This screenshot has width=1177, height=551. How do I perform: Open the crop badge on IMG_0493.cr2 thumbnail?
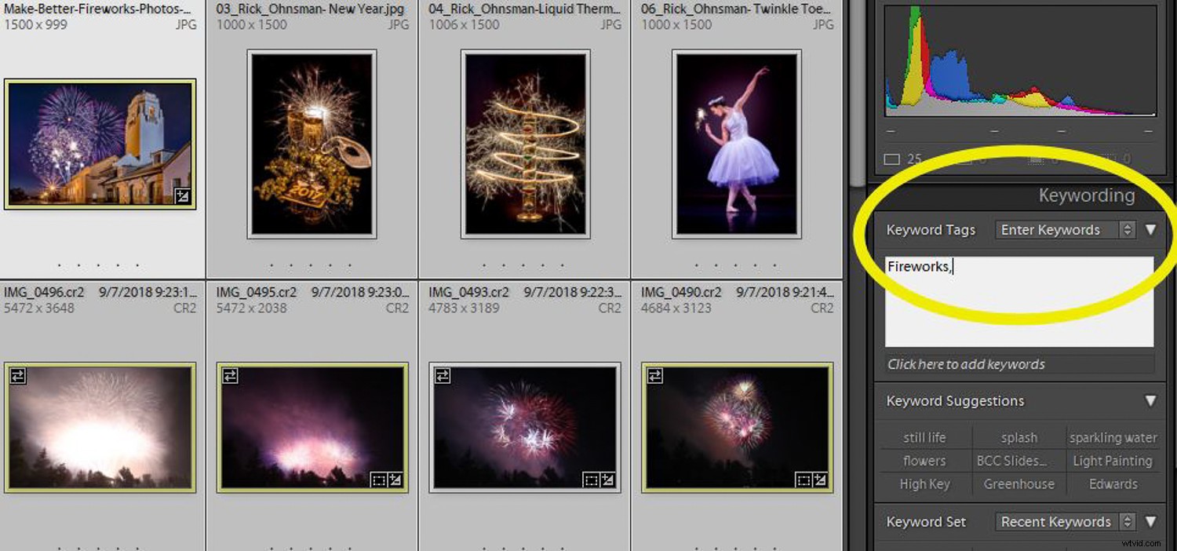tap(589, 480)
